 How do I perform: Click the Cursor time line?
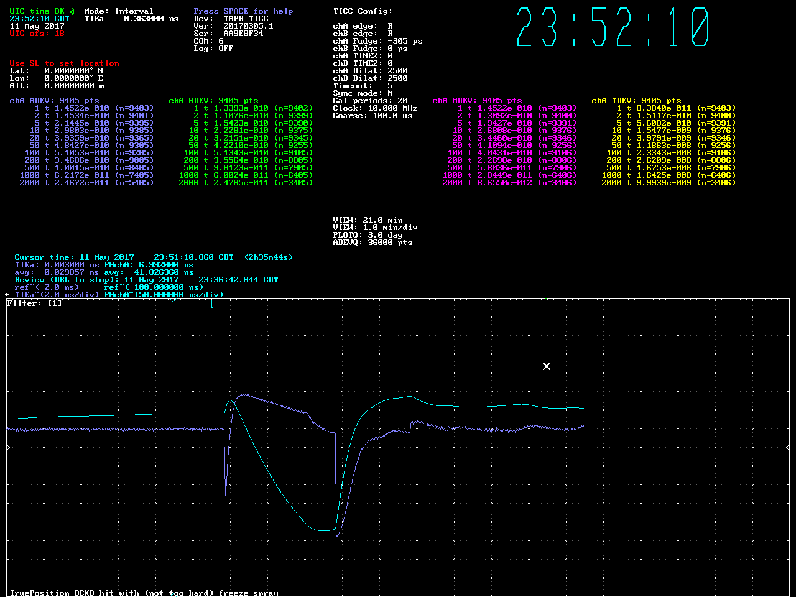pyautogui.click(x=154, y=257)
